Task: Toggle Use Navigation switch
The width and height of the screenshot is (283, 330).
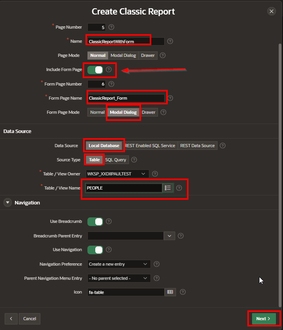Action: 95,250
